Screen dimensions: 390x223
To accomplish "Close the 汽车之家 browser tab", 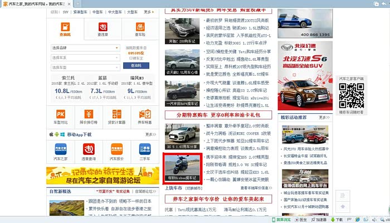I will (x=69, y=4).
